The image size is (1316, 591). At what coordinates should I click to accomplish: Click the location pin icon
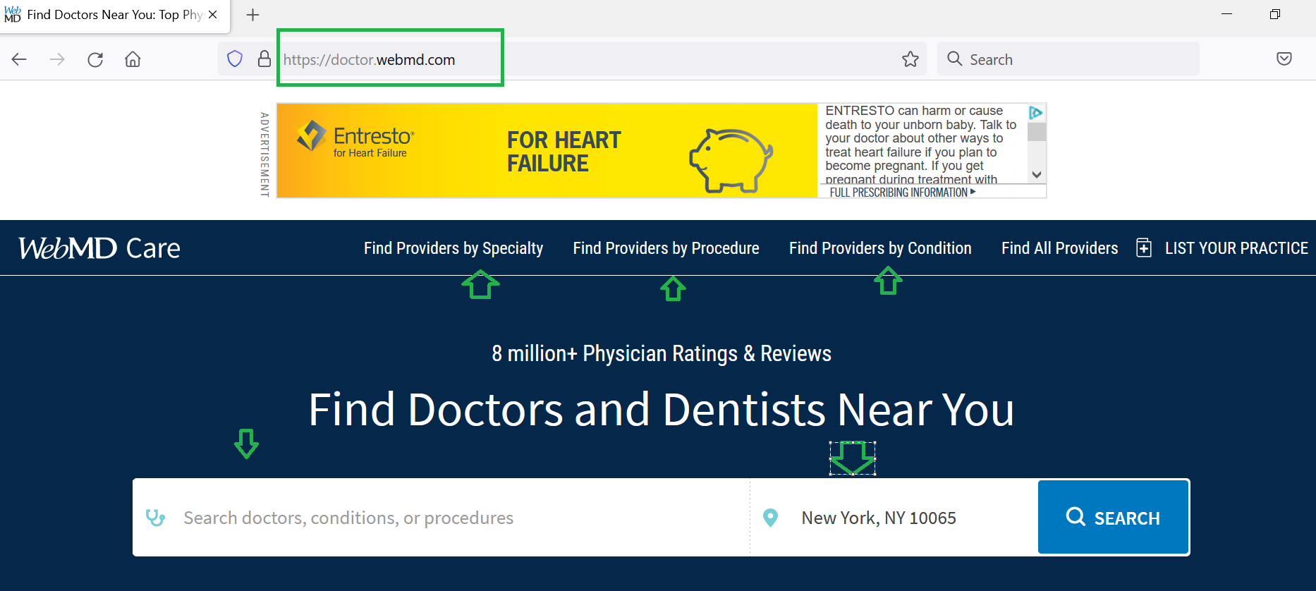tap(771, 518)
